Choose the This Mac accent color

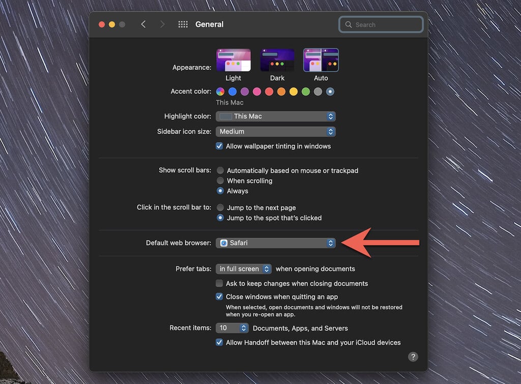point(330,92)
